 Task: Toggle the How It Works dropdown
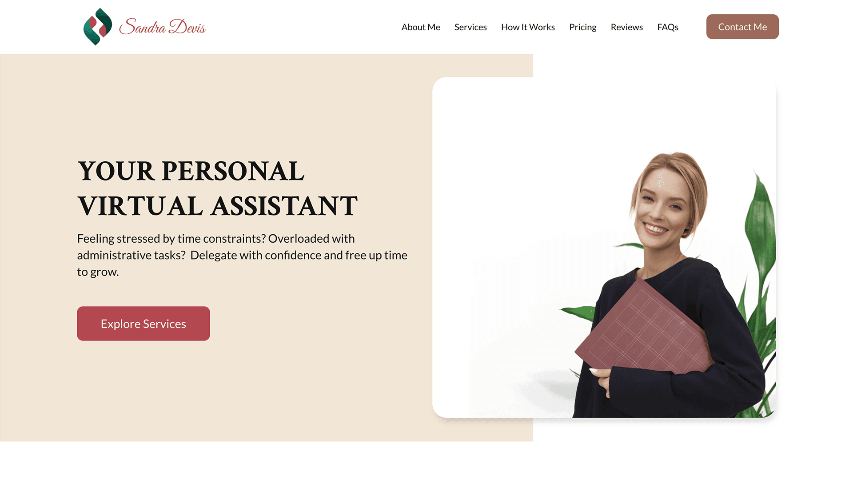(528, 26)
